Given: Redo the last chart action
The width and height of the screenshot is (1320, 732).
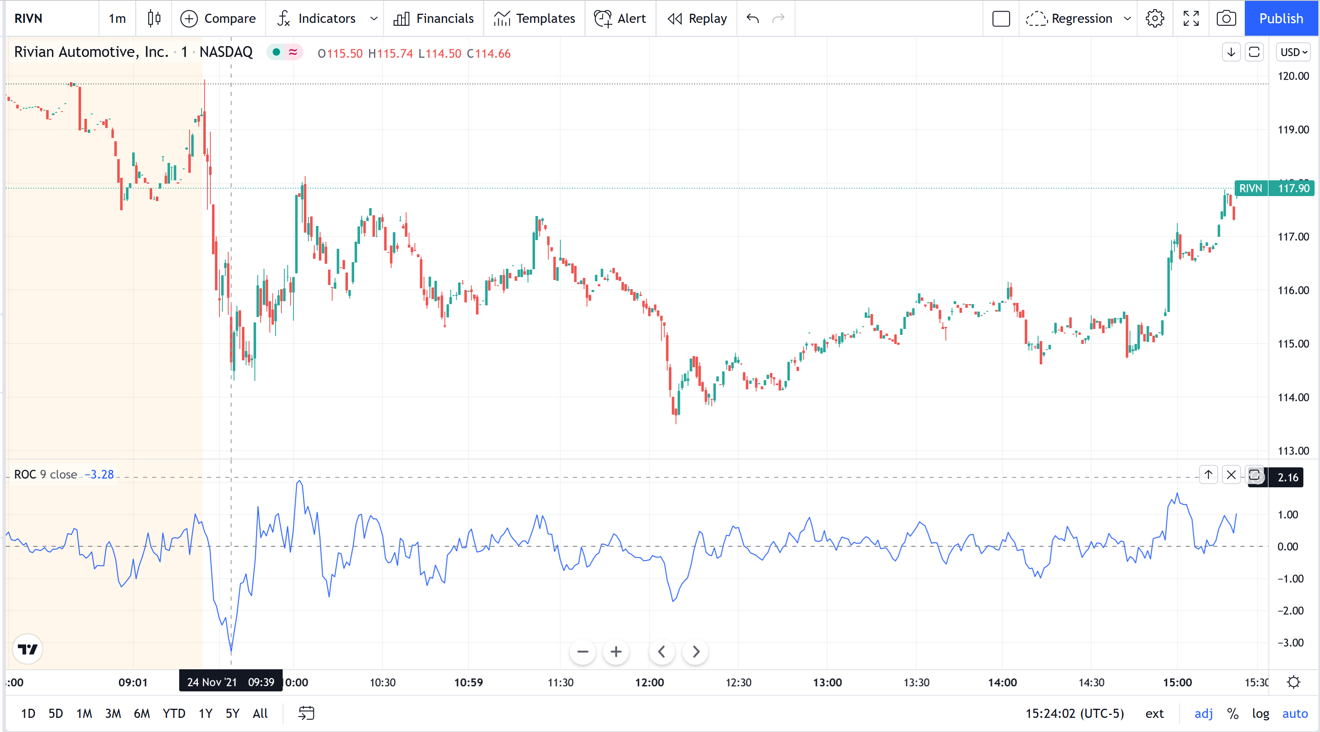Looking at the screenshot, I should click(778, 18).
